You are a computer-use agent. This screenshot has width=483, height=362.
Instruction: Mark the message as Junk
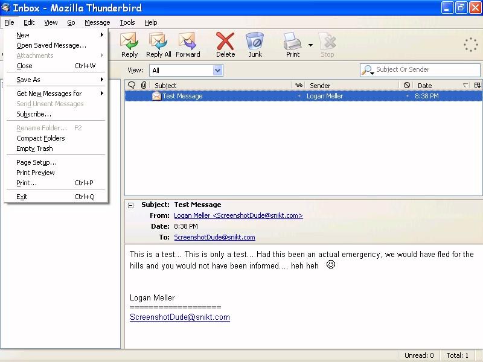pyautogui.click(x=255, y=45)
